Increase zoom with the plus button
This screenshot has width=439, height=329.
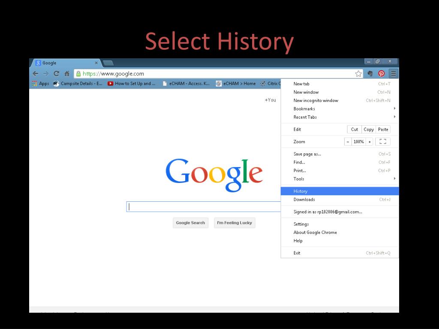[370, 141]
